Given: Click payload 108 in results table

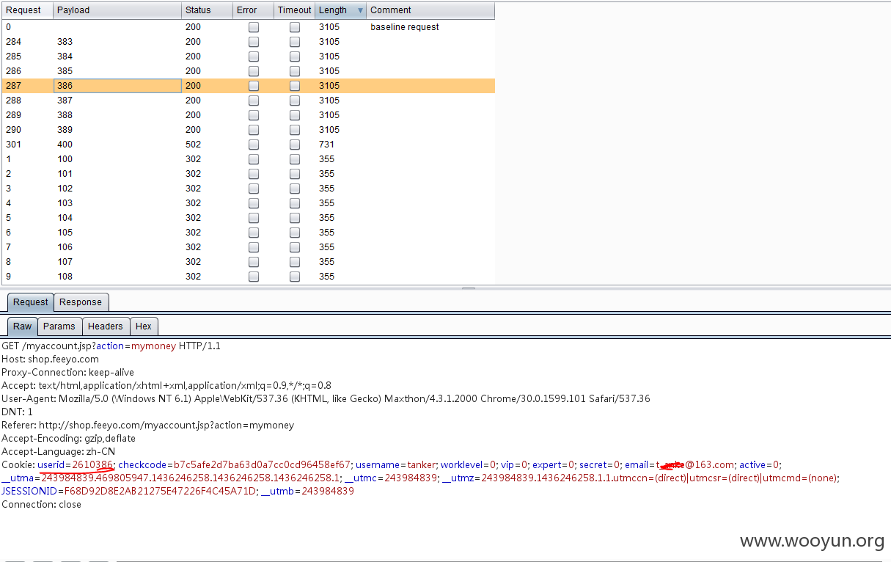Looking at the screenshot, I should click(65, 277).
